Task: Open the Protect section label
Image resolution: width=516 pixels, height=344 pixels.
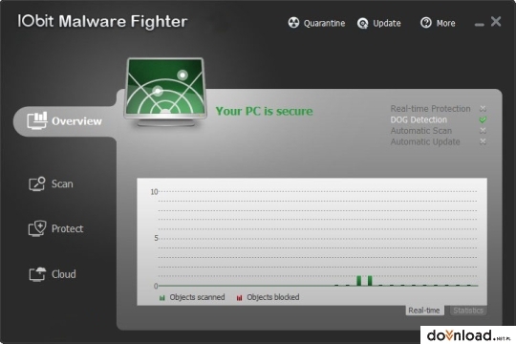Action: pyautogui.click(x=68, y=228)
